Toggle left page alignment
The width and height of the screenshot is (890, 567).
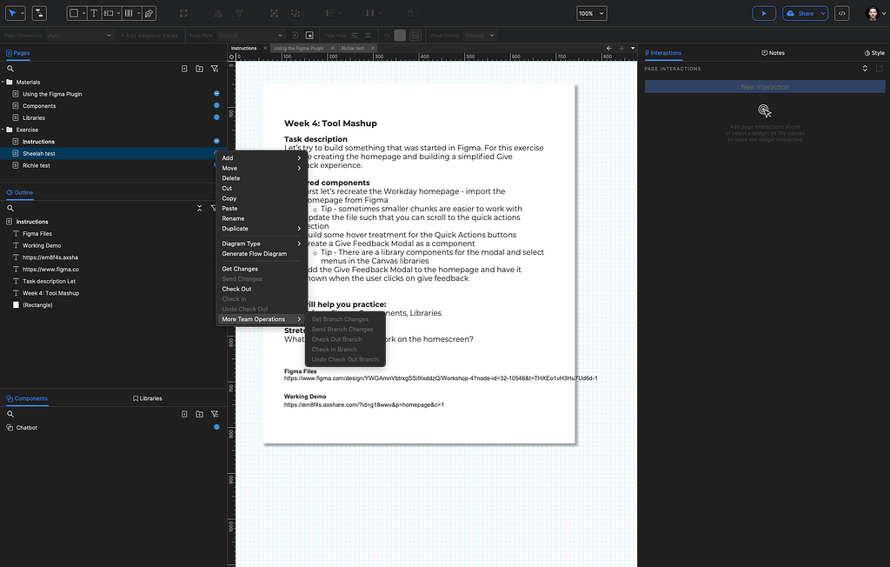[x=354, y=34]
